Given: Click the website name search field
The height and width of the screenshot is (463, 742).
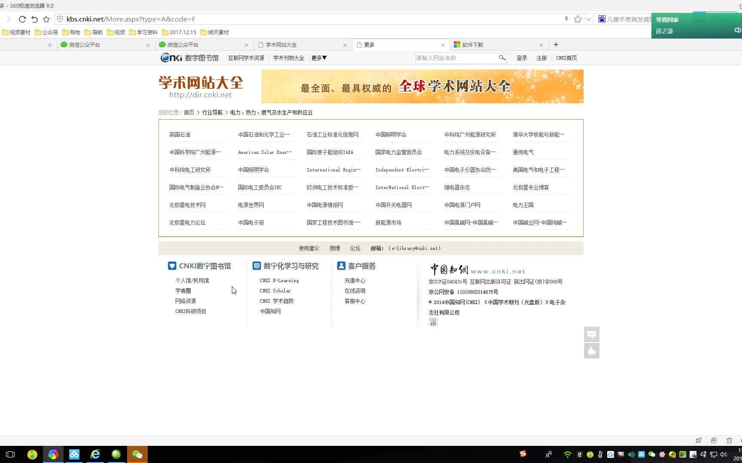Looking at the screenshot, I should [456, 58].
